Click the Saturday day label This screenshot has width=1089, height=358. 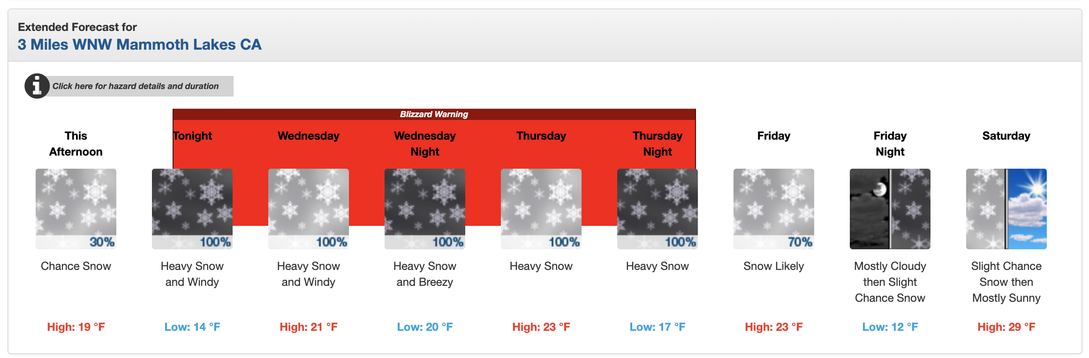click(x=1006, y=136)
